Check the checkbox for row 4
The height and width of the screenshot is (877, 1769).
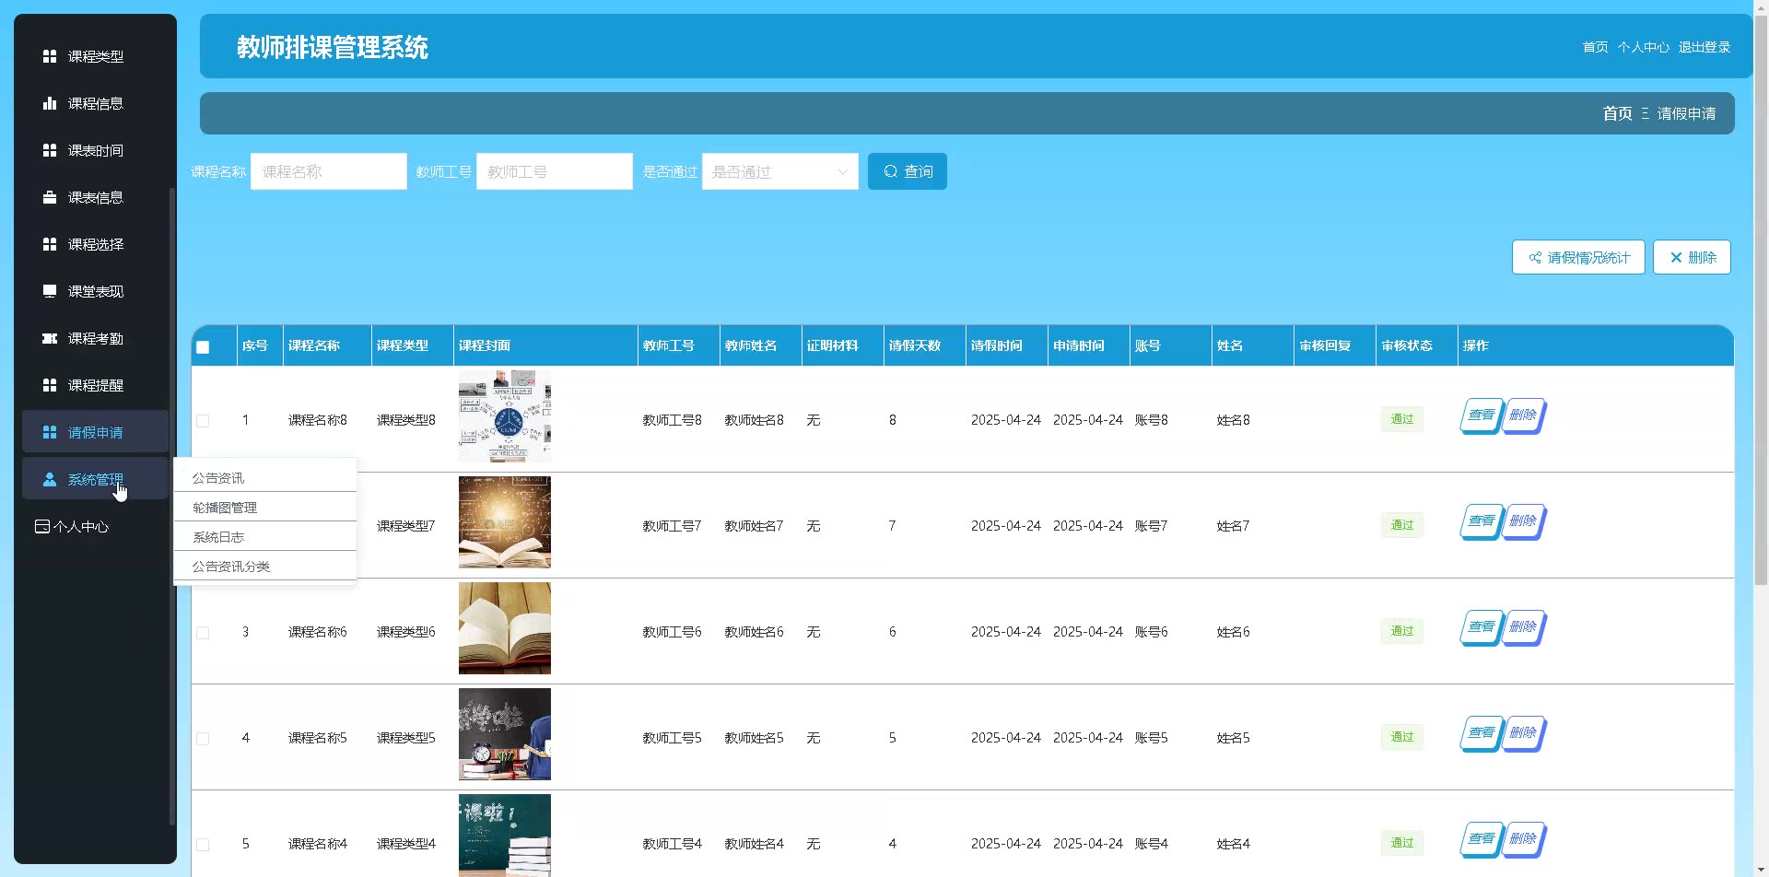[x=203, y=739]
